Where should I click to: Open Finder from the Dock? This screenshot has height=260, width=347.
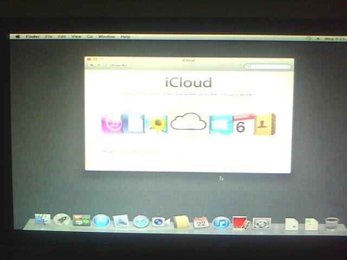[42, 219]
